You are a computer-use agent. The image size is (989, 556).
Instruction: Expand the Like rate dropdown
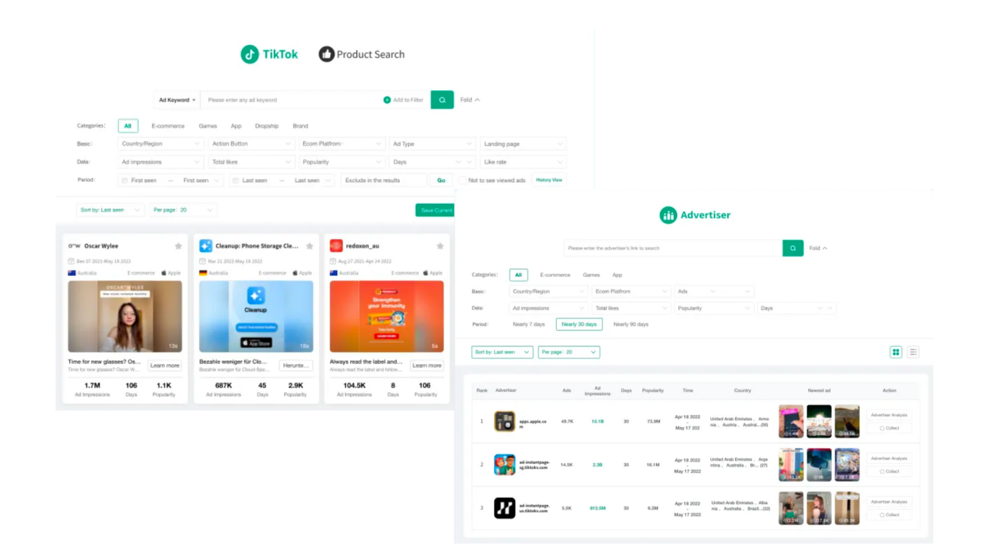(x=523, y=162)
